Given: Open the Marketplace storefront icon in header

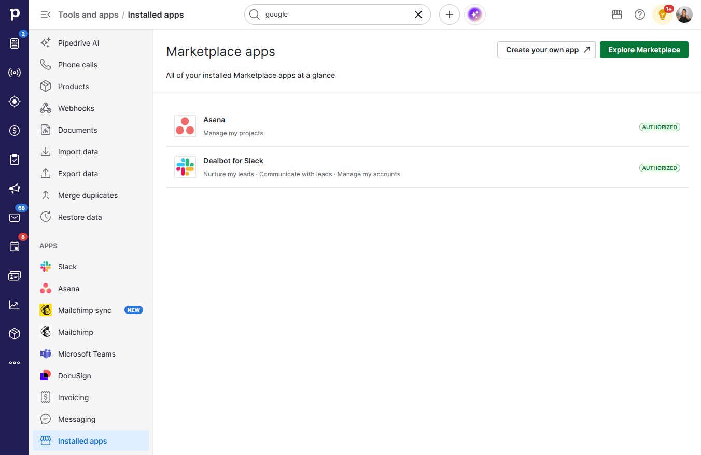Looking at the screenshot, I should pyautogui.click(x=617, y=15).
